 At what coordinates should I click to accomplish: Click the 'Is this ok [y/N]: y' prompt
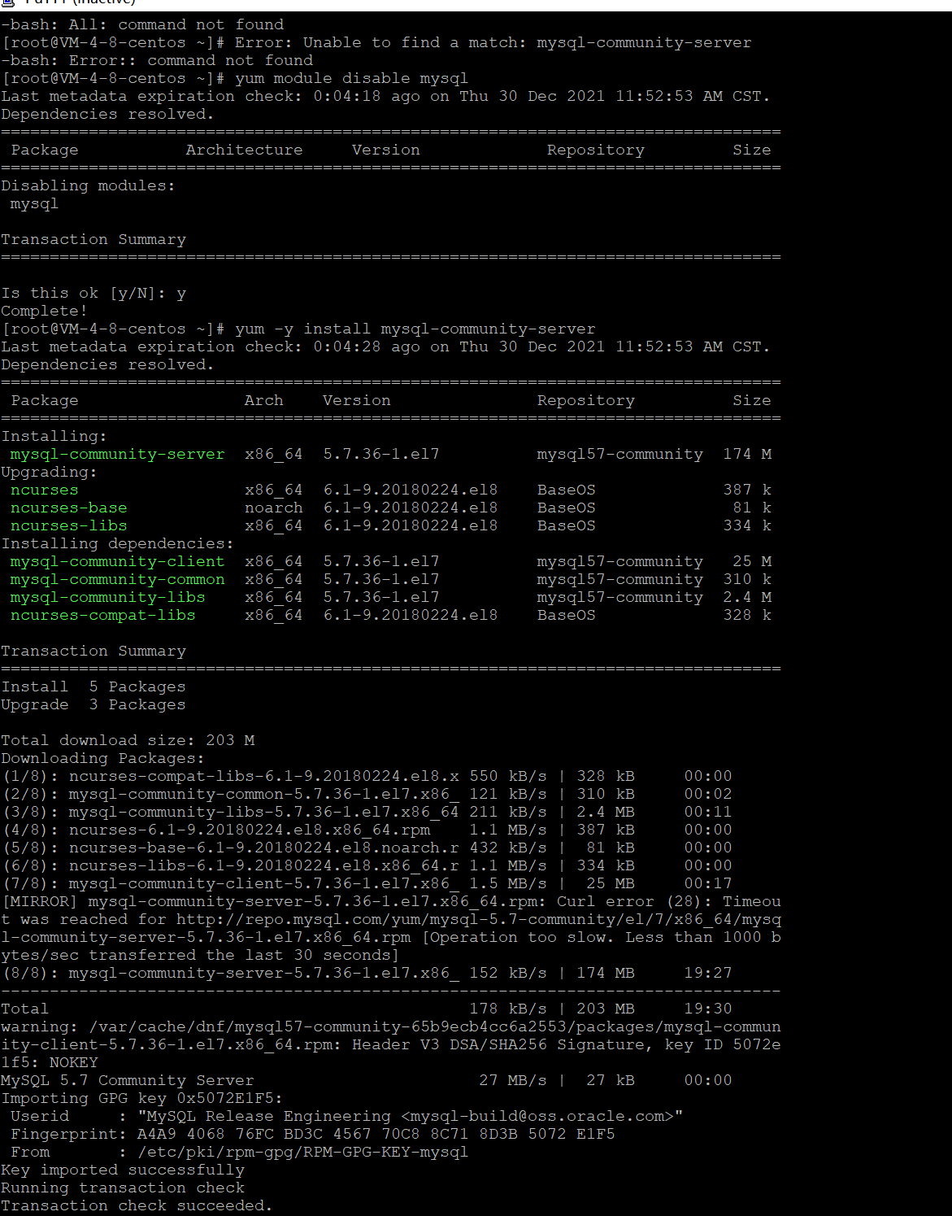[x=93, y=294]
